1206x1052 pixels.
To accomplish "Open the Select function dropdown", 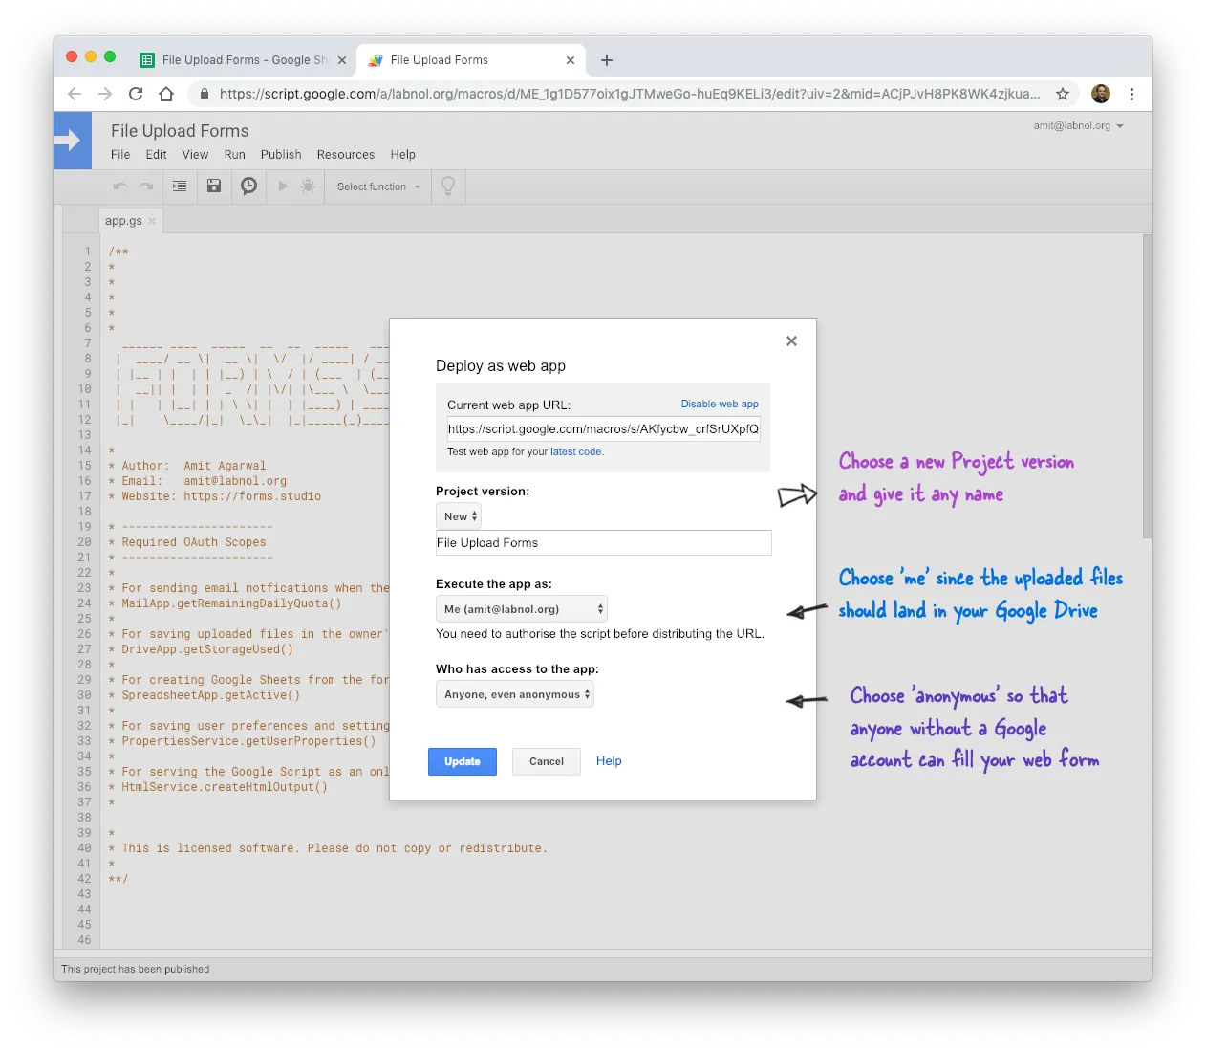I will coord(377,186).
